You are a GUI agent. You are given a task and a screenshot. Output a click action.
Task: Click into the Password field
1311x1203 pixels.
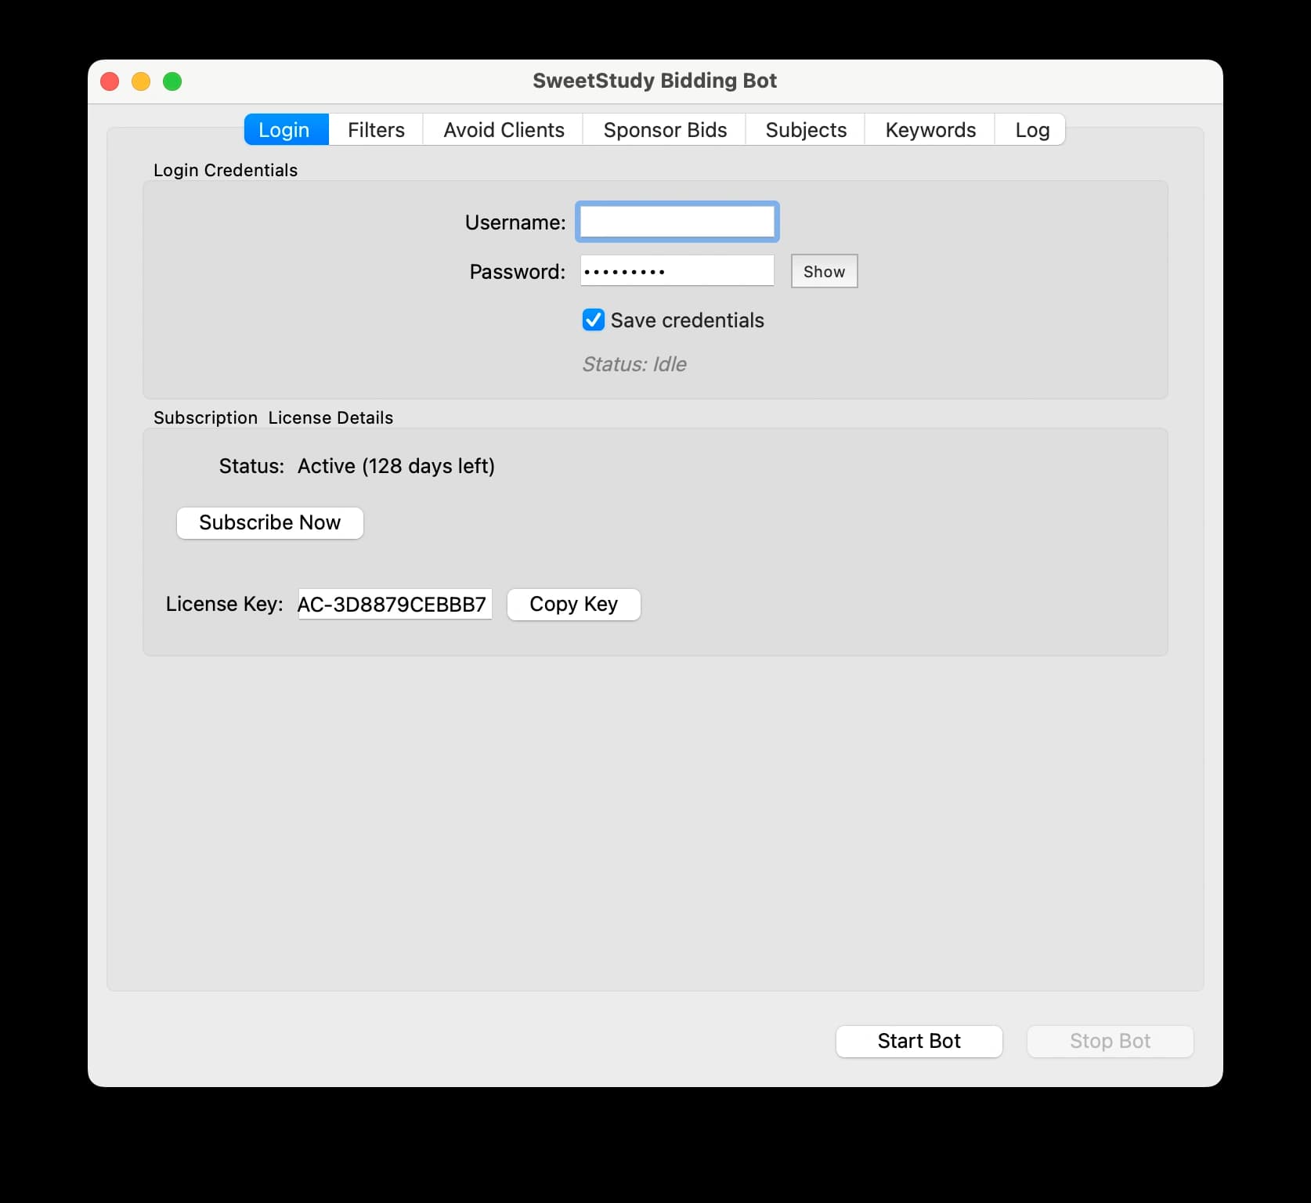pyautogui.click(x=677, y=271)
